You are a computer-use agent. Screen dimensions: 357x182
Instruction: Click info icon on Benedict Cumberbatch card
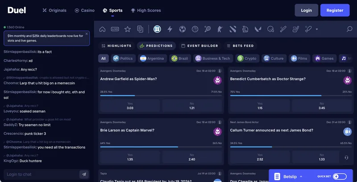click(349, 71)
